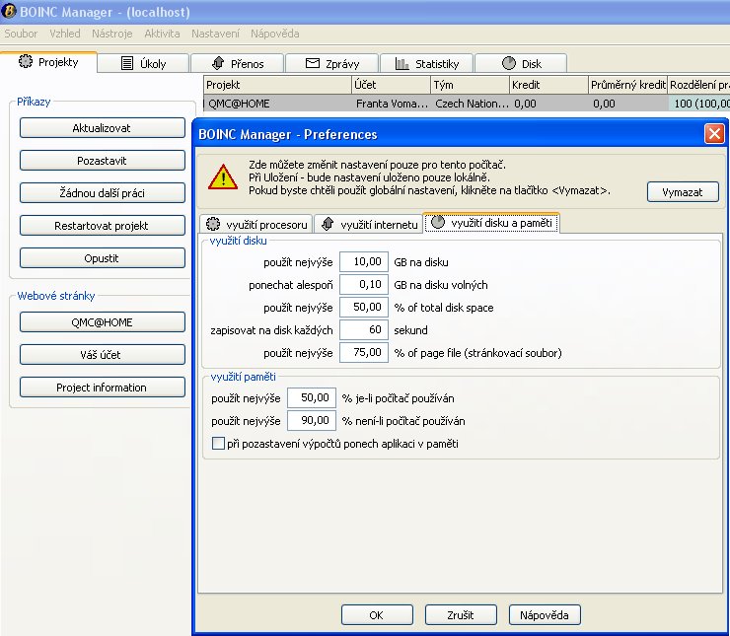
Task: Sort by the Účet column header
Action: [391, 85]
